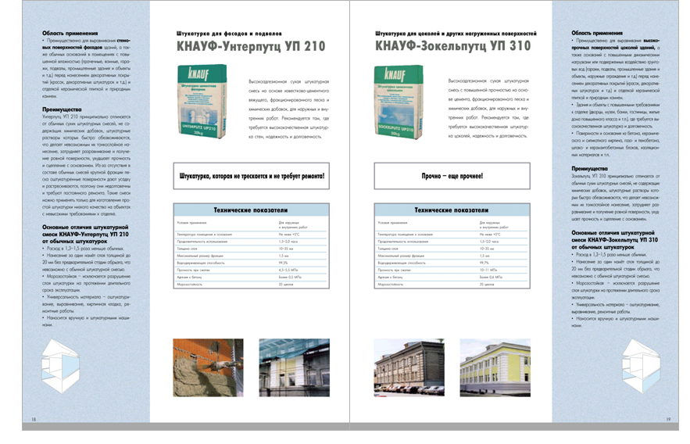Click slogan 'Штукатурка, которая не трескается и не требует ремонта!'
The image size is (690, 444).
[252, 176]
